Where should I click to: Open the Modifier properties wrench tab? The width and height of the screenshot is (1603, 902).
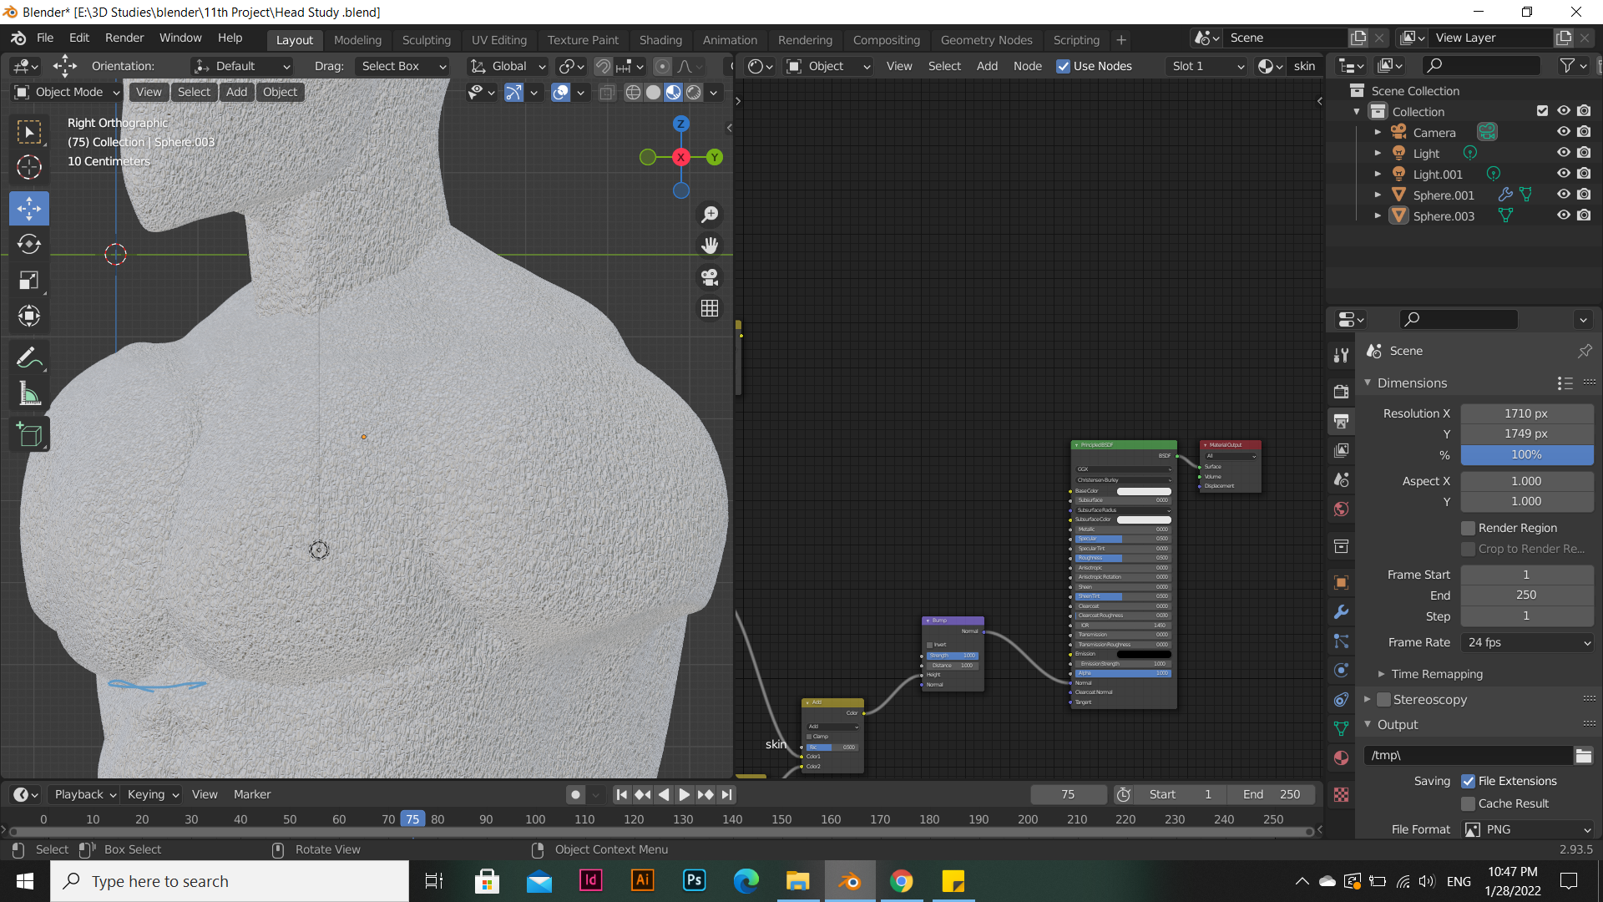point(1341,612)
